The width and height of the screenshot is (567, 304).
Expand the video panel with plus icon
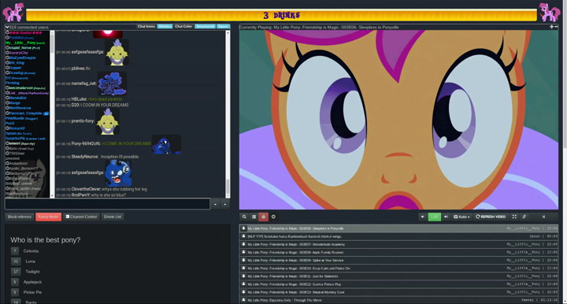pyautogui.click(x=551, y=27)
